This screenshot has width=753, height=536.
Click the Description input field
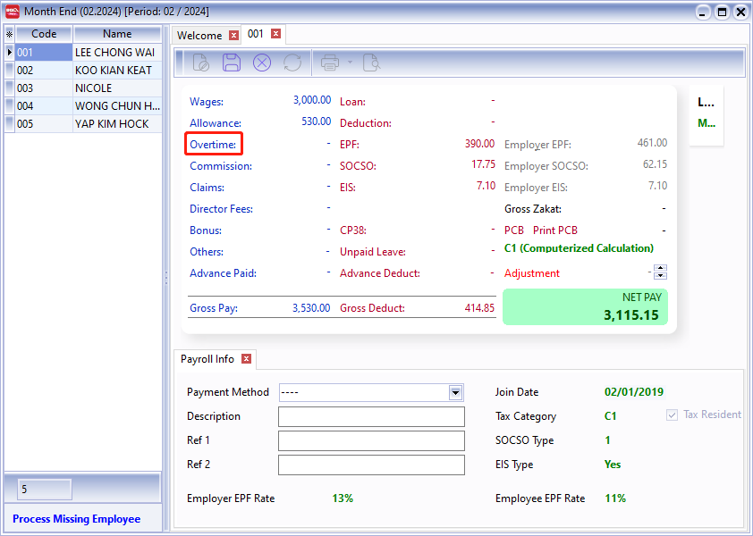tap(371, 416)
